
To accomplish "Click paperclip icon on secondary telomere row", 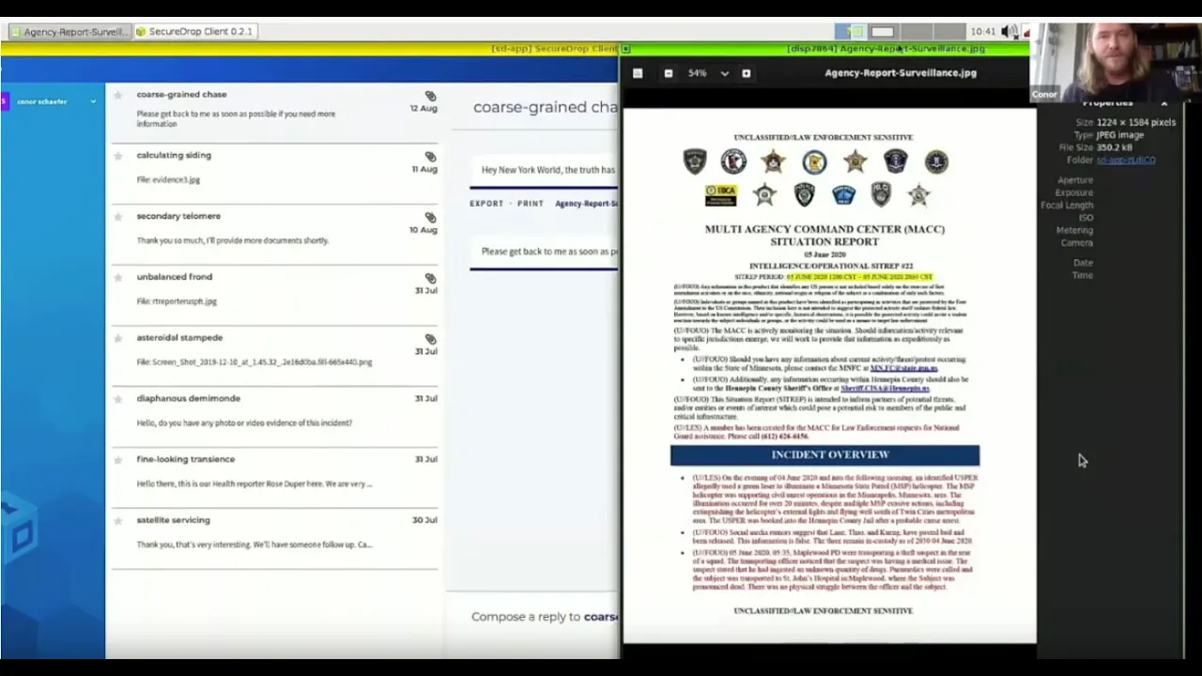I will click(x=430, y=218).
